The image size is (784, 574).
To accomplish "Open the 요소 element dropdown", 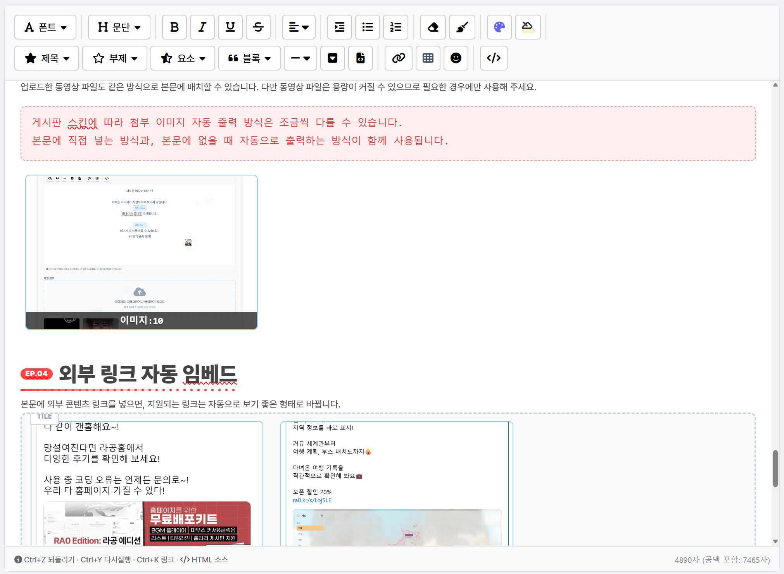I will tap(183, 58).
